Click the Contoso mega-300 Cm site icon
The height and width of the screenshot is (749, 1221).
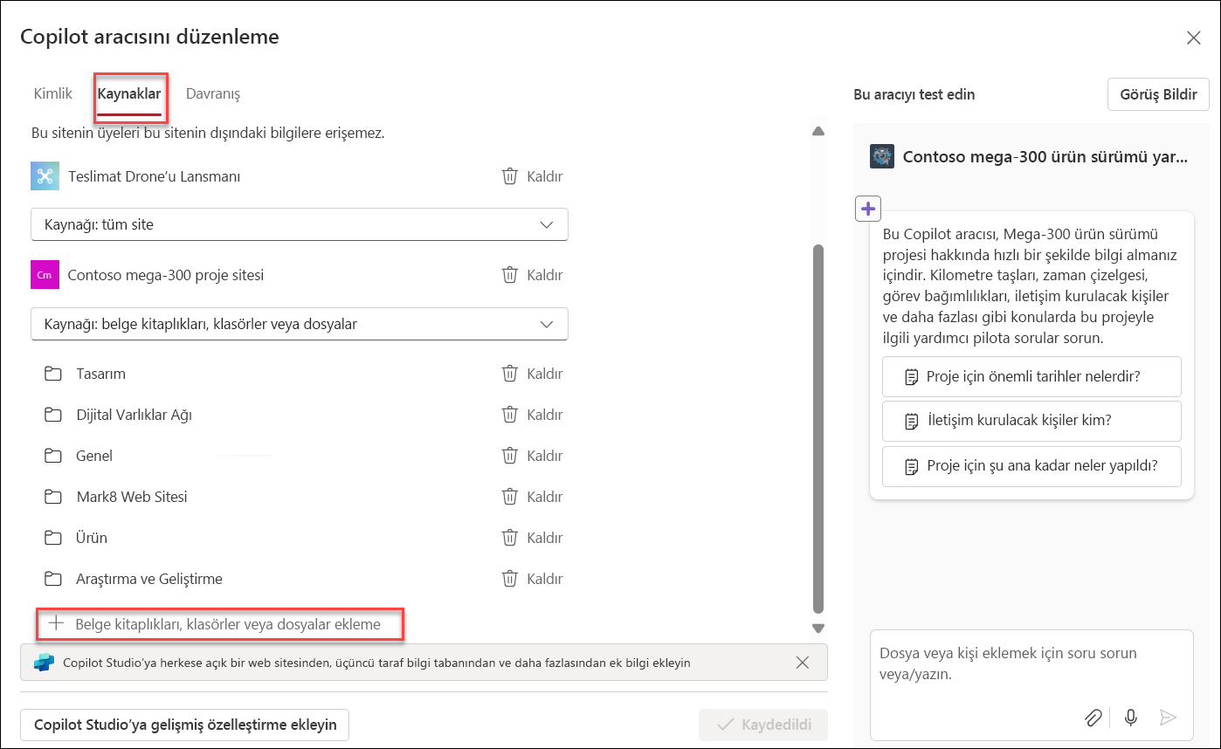pos(44,275)
